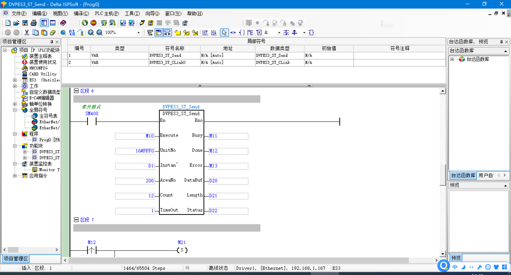Click the green Run PLC icon

[85, 23]
